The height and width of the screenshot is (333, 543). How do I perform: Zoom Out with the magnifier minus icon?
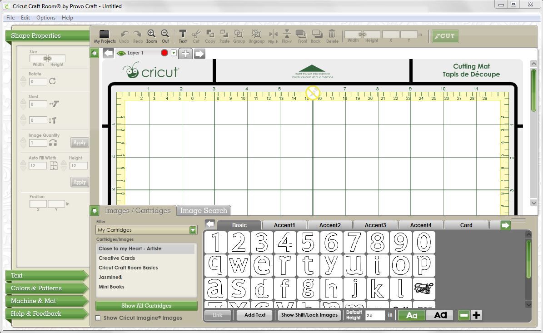coord(165,34)
